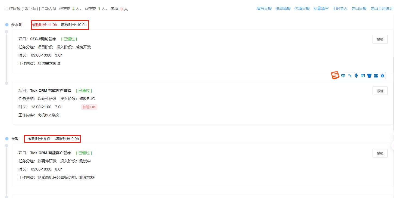The height and width of the screenshot is (198, 394).
Task: Click 撤销 on the 商机bug修改 entry
Action: [380, 91]
